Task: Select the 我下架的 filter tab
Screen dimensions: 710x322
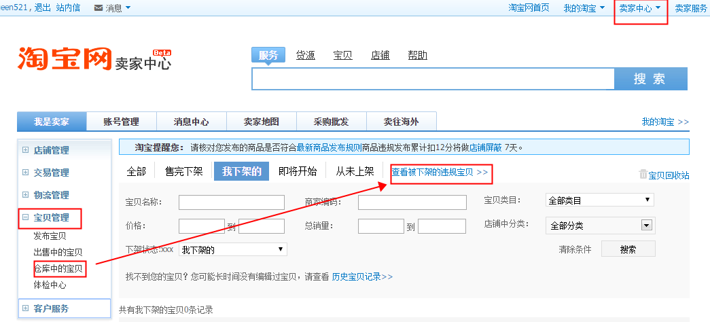Action: (x=241, y=172)
